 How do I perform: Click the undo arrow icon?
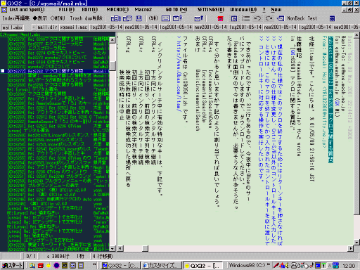pos(257,18)
